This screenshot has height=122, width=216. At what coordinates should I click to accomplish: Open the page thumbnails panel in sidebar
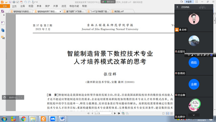pyautogui.click(x=3, y=30)
